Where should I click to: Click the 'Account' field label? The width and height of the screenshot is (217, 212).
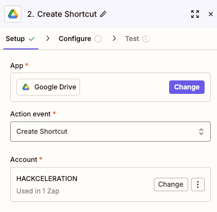point(24,160)
